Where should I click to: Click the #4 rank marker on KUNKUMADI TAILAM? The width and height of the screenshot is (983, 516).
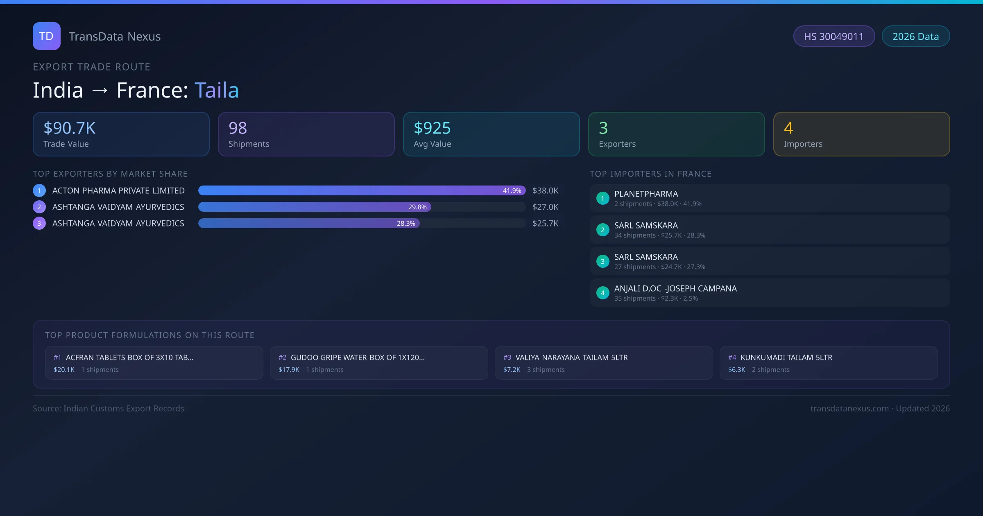tap(732, 358)
